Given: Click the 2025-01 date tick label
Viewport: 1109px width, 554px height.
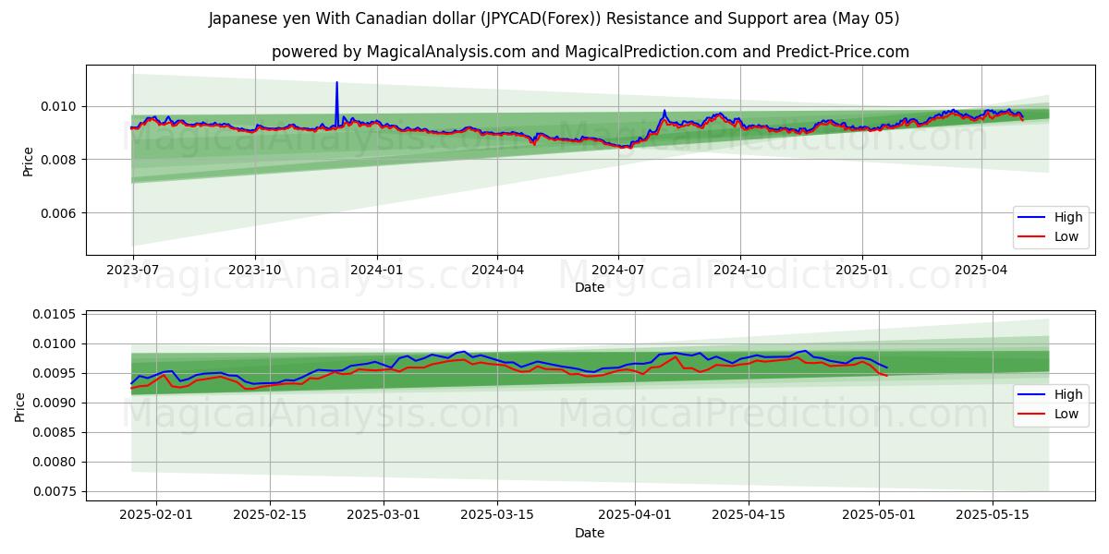Looking at the screenshot, I should (861, 270).
